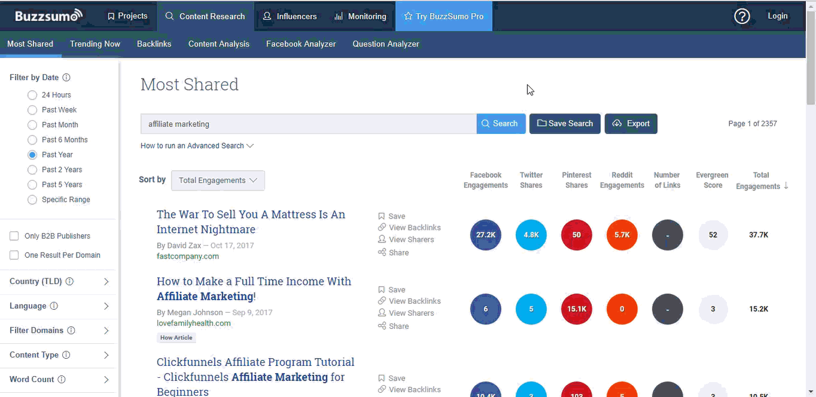
Task: Select the Past Week date filter
Action: (x=32, y=110)
